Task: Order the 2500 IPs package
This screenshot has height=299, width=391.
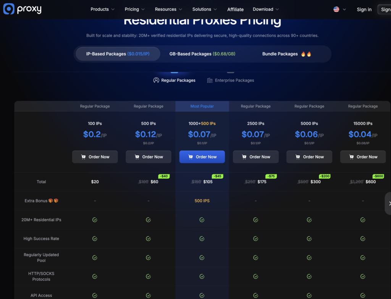Action: tap(255, 157)
